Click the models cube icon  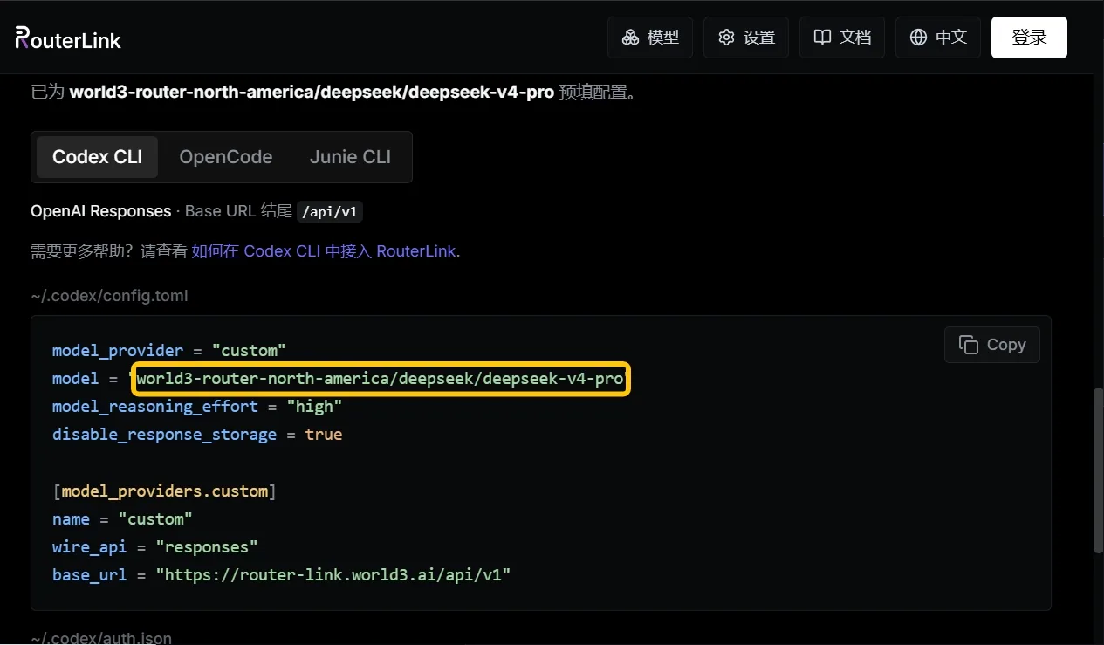(630, 38)
